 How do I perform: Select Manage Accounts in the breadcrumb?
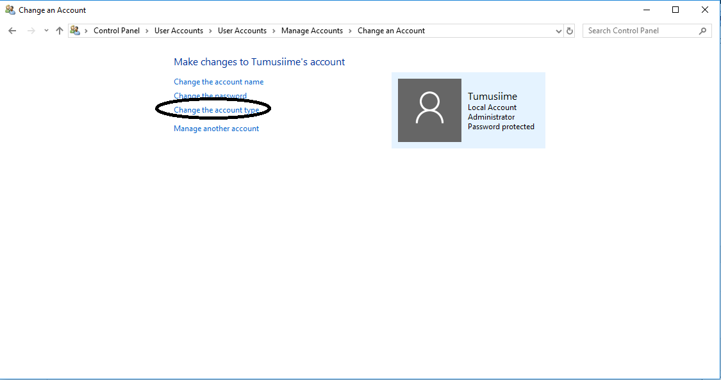coord(312,30)
